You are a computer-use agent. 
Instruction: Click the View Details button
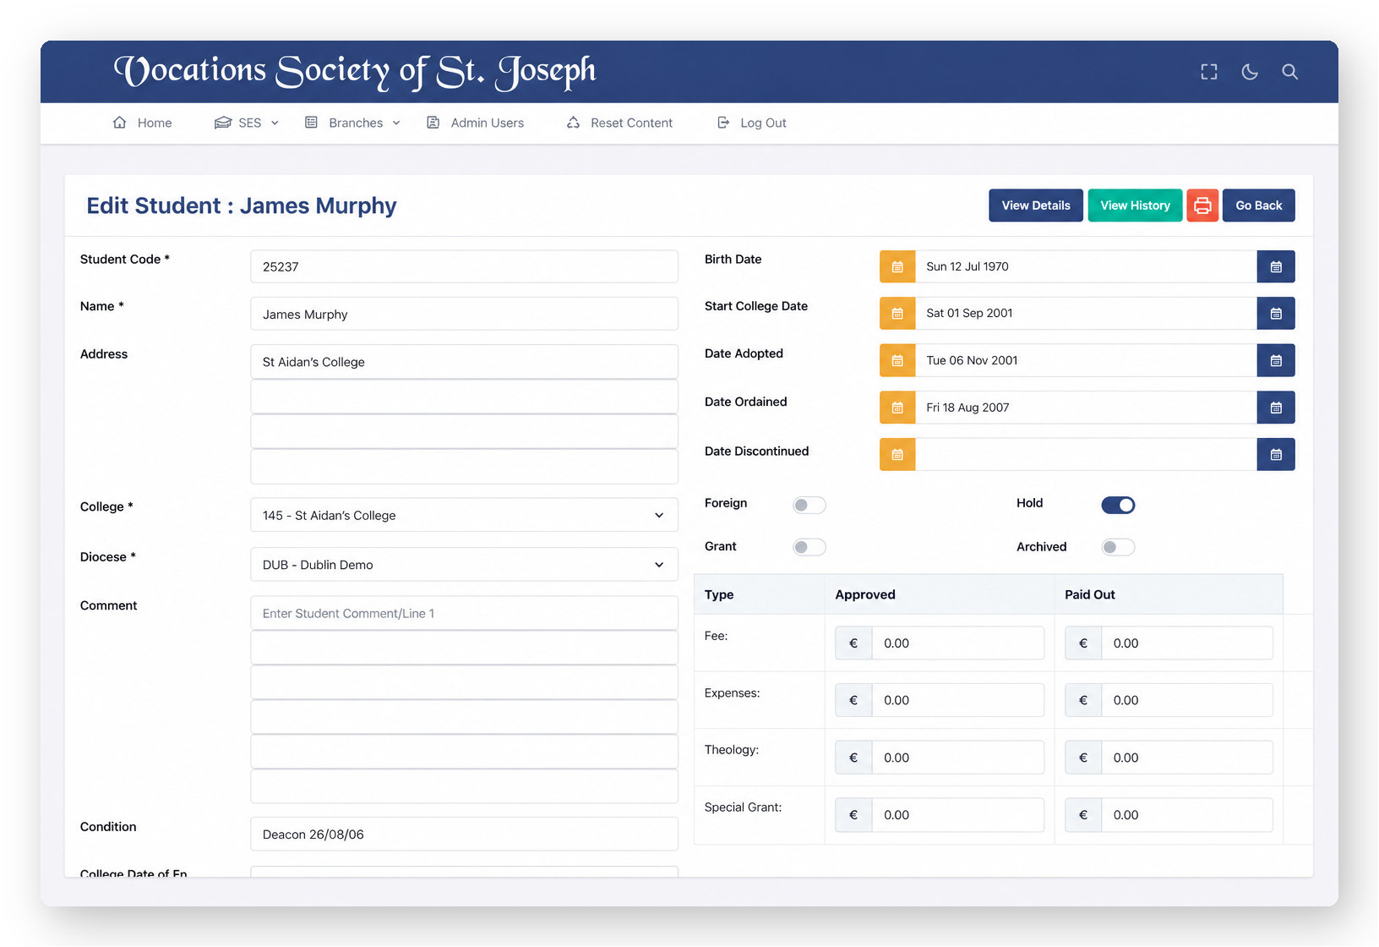pos(1036,205)
